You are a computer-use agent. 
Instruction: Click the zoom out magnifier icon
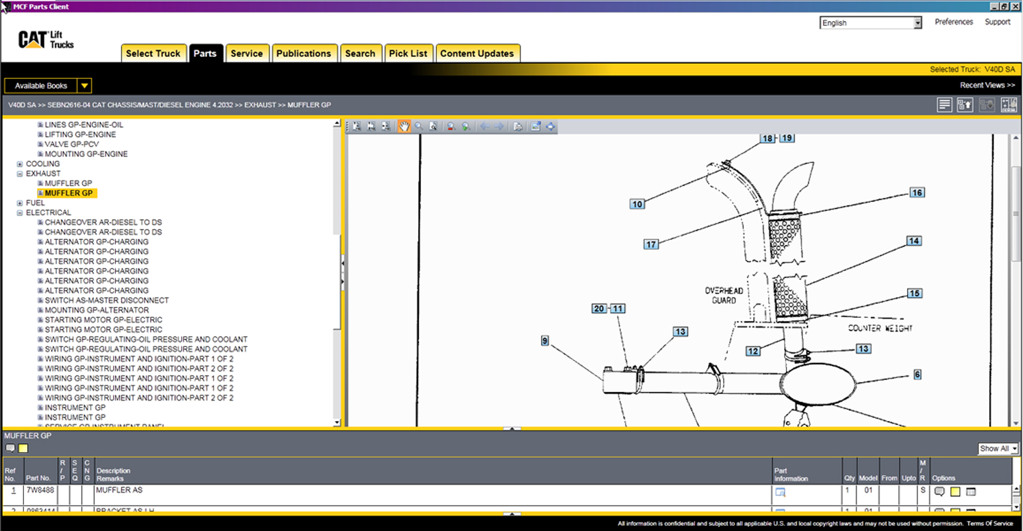(x=450, y=126)
